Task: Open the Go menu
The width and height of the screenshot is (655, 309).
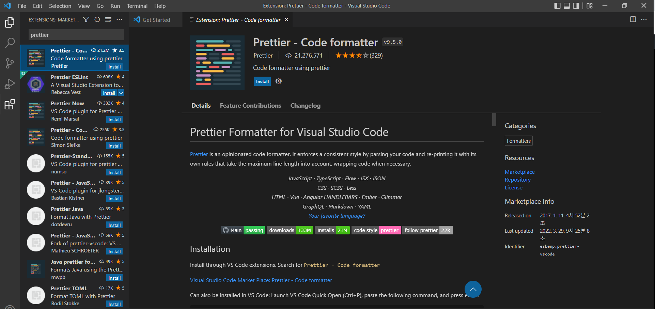Action: tap(100, 6)
